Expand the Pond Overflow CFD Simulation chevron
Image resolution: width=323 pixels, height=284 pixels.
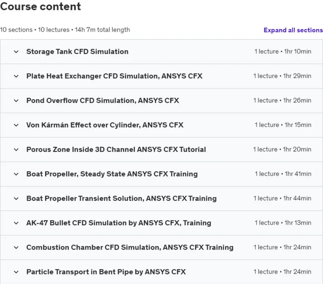16,101
